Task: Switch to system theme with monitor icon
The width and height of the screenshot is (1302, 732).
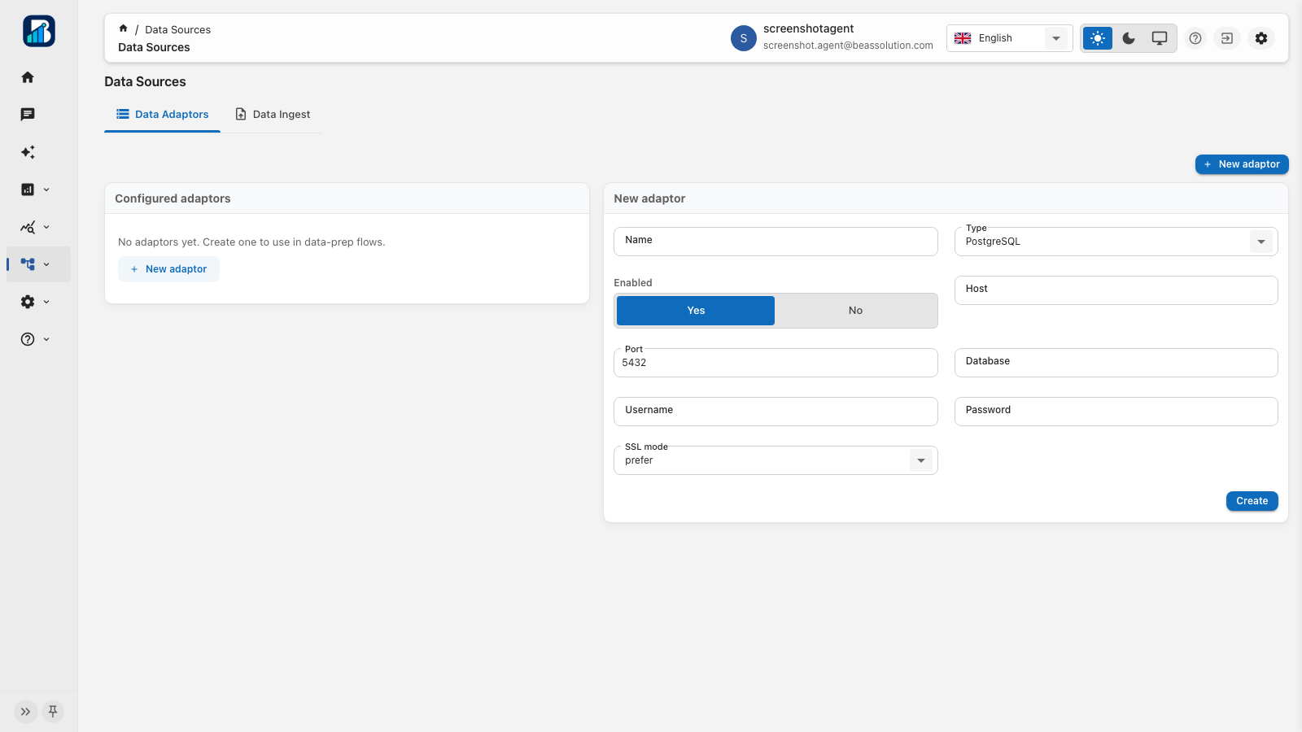Action: [1160, 38]
